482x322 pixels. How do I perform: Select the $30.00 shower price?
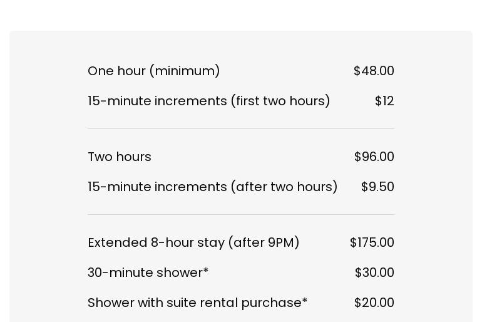(x=374, y=273)
